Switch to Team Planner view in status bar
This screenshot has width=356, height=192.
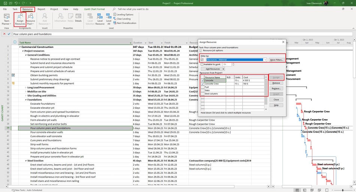pyautogui.click(x=312, y=190)
